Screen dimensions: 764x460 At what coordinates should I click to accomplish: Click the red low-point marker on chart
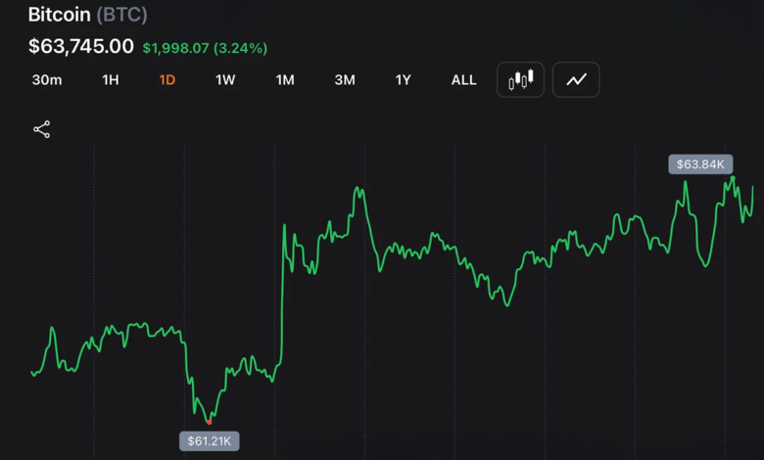coord(209,422)
